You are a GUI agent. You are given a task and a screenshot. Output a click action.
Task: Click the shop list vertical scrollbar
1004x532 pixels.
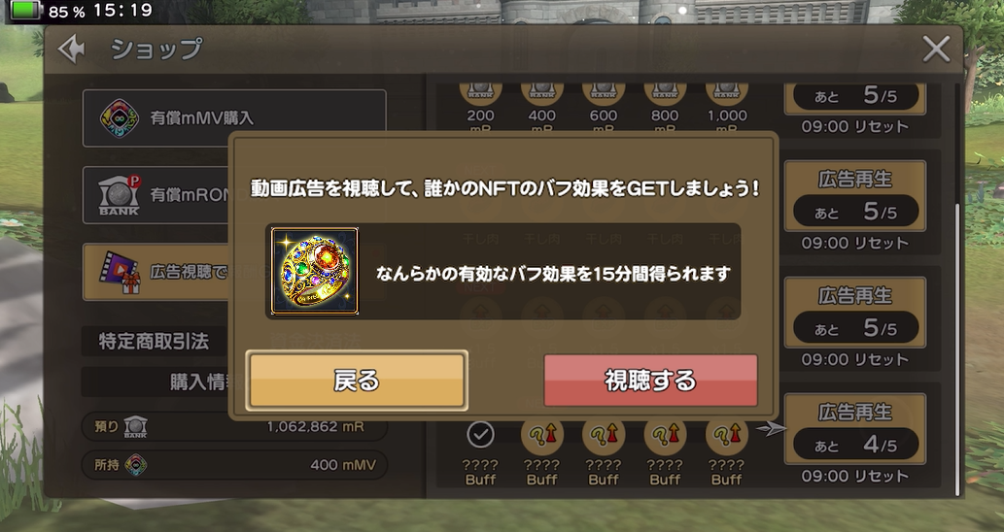[x=957, y=349]
